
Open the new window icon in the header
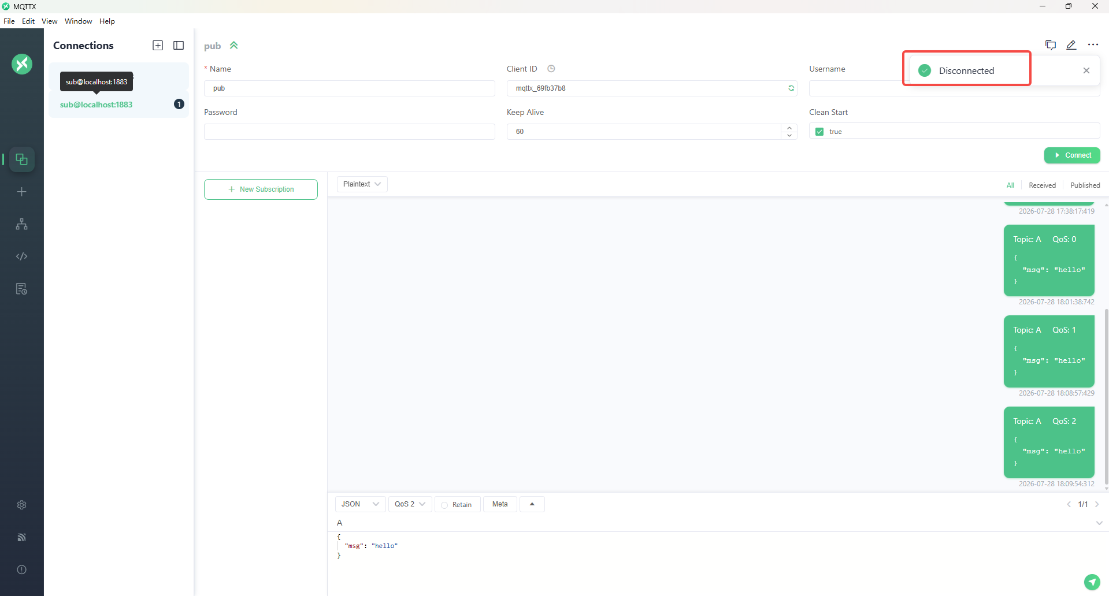[x=1051, y=45]
